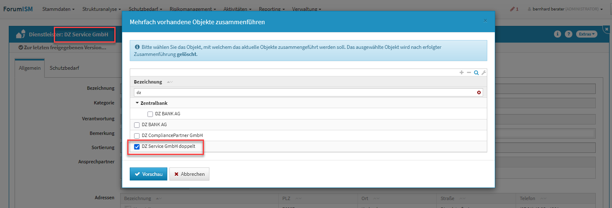Screen dimensions: 612x208
Task: Click the magnifier search icon in the list toolbar
Action: click(x=476, y=73)
